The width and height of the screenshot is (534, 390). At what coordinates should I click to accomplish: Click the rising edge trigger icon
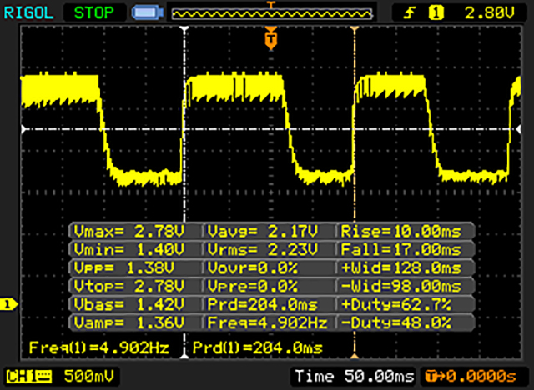(x=410, y=13)
